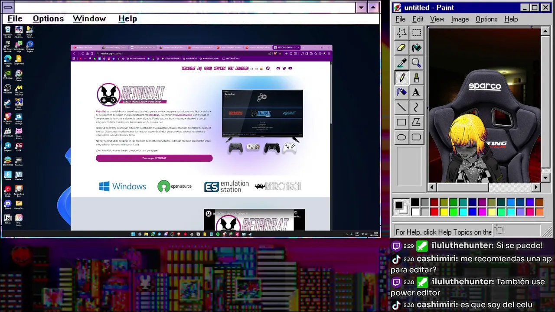Select the Polygon shape tool
555x312 pixels.
tap(416, 122)
